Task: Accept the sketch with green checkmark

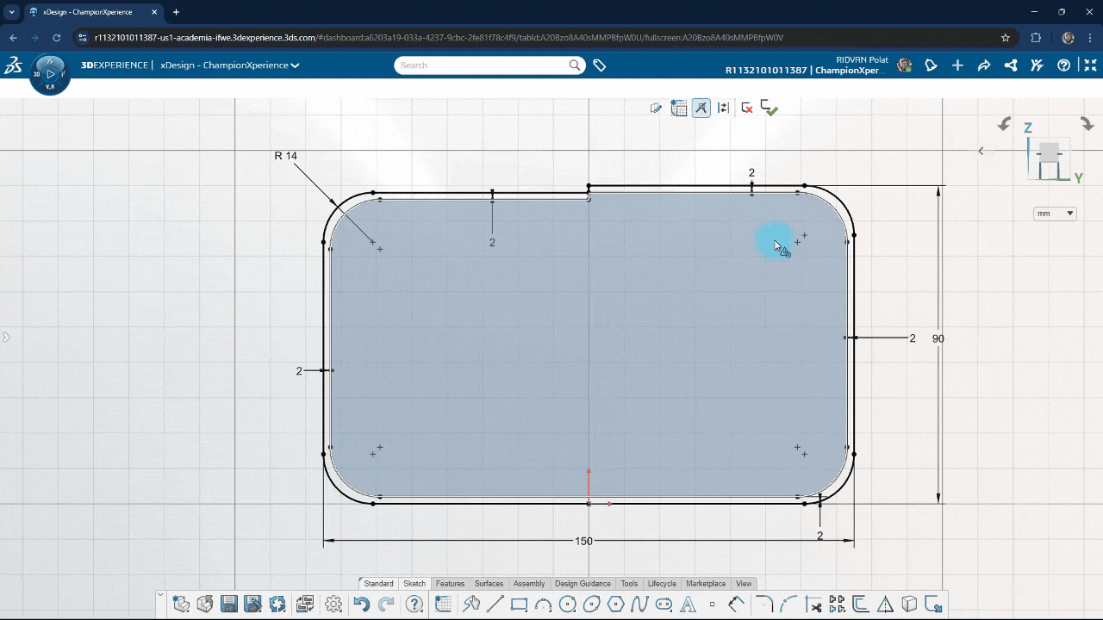Action: (769, 107)
